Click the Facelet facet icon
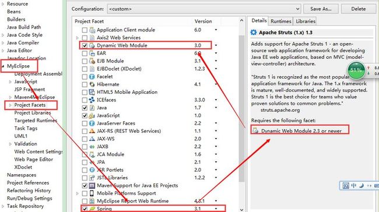 pos(92,76)
